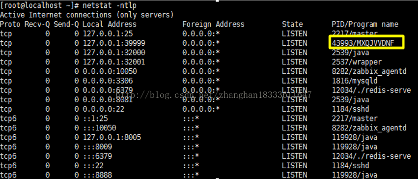Click '119928/java' on the 127.0.0.1:8005 row
418x179 pixels.
(x=355, y=137)
